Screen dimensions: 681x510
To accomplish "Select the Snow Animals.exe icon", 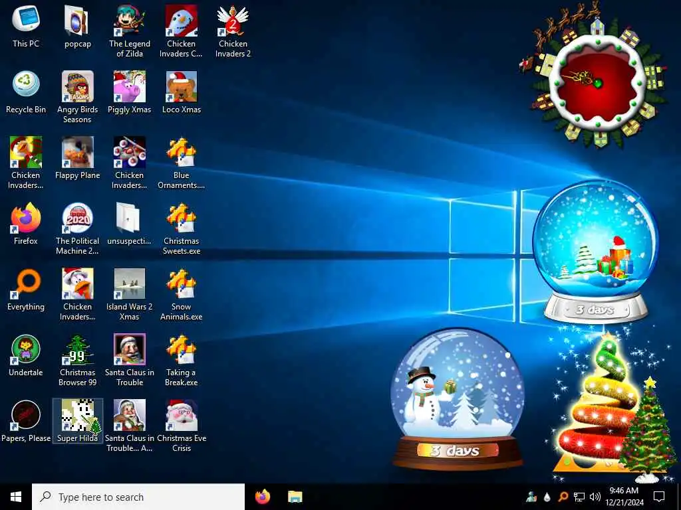I will [x=181, y=294].
